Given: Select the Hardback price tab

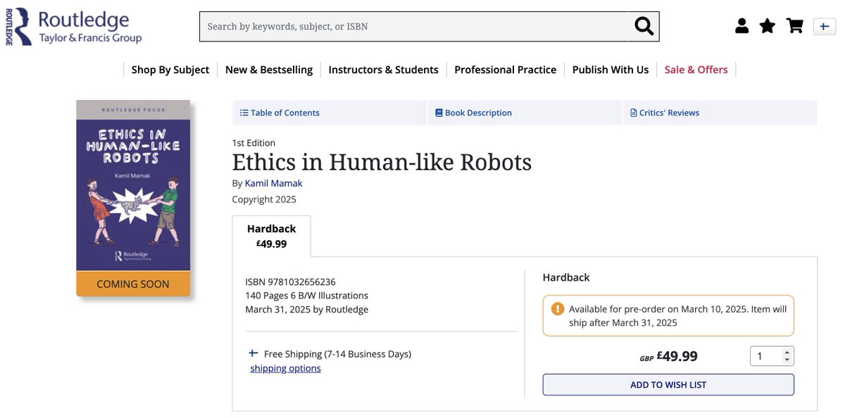Looking at the screenshot, I should tap(272, 234).
